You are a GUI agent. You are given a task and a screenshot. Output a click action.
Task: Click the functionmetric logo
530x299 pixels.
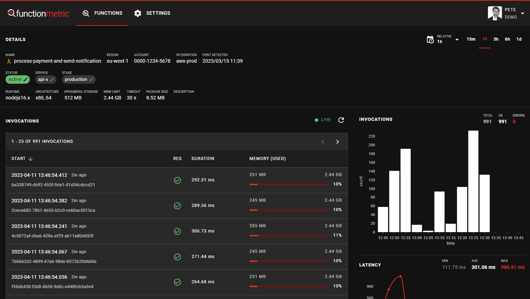tap(38, 13)
